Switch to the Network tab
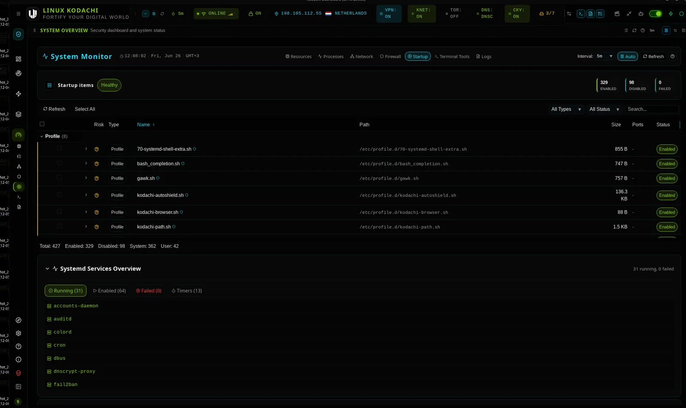Viewport: 686px width, 408px height. [x=361, y=57]
